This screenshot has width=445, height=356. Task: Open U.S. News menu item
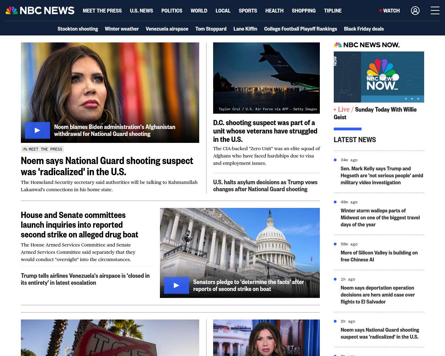click(x=141, y=11)
